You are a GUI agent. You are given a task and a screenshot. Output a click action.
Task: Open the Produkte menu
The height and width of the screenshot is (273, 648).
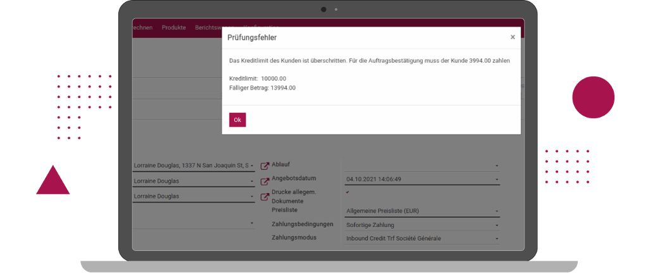click(x=174, y=28)
